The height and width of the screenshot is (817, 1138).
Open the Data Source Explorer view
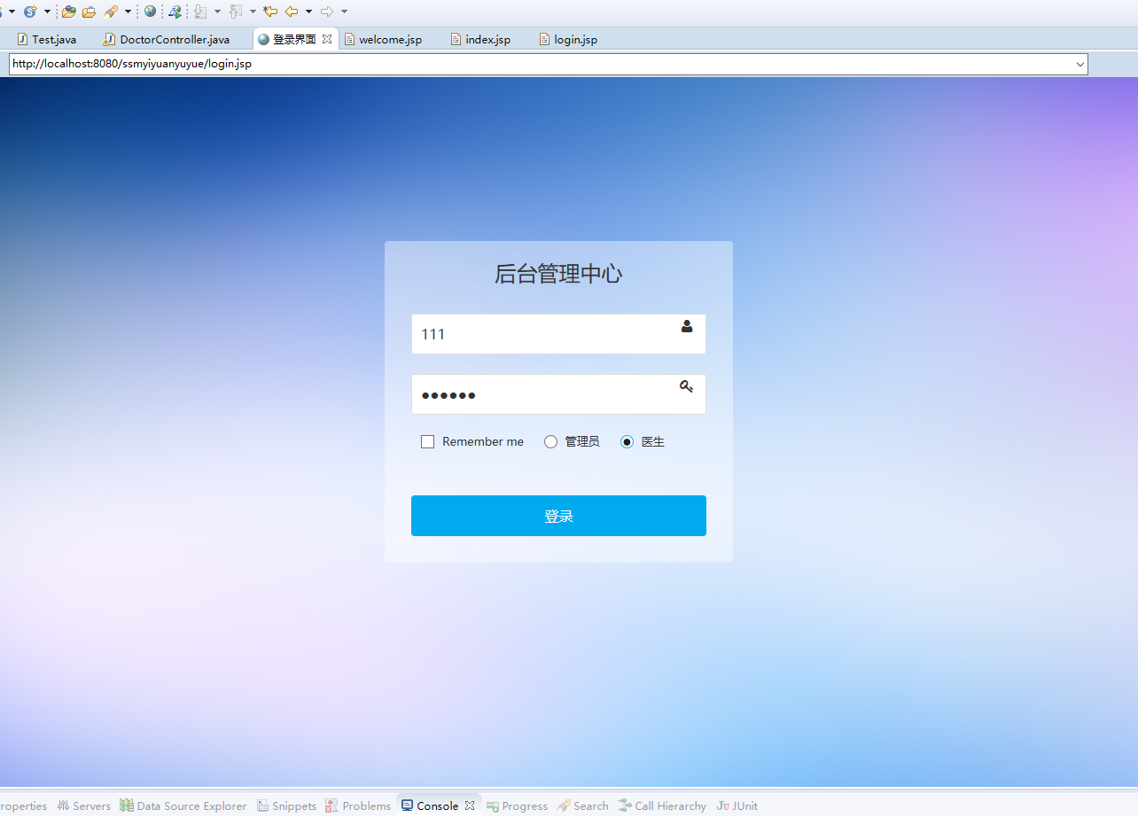click(x=191, y=805)
